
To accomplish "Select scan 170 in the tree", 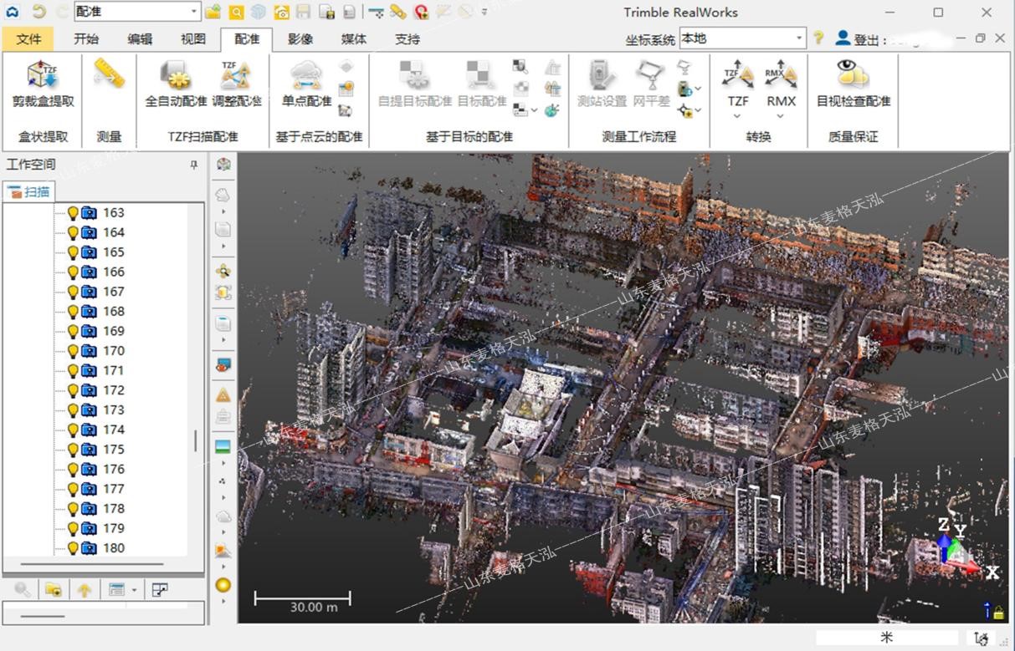I will click(114, 351).
